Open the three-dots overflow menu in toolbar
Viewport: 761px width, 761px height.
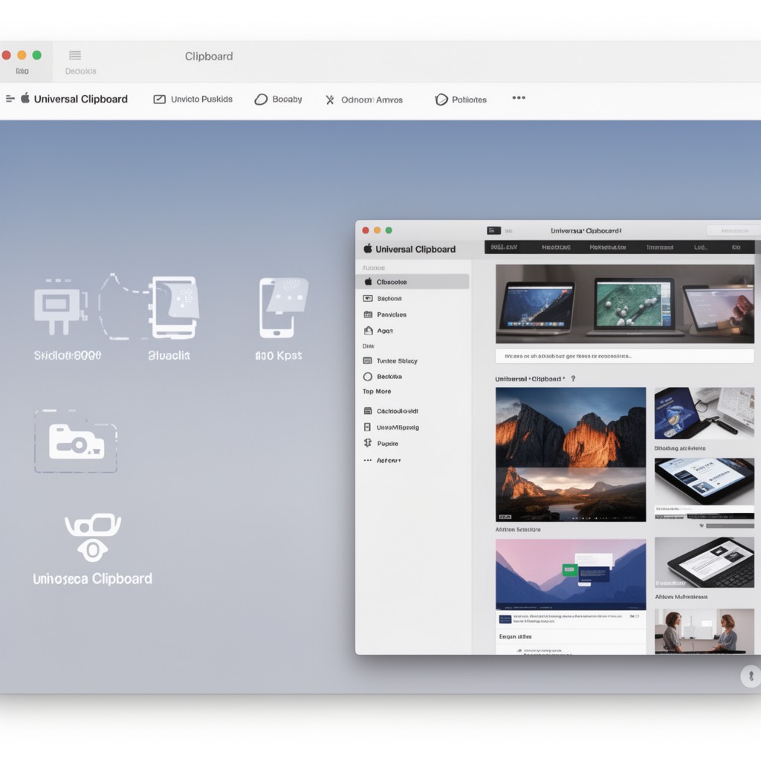click(519, 97)
